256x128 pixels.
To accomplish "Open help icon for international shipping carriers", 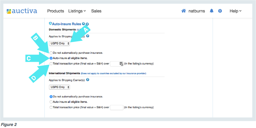I will 88,80.
